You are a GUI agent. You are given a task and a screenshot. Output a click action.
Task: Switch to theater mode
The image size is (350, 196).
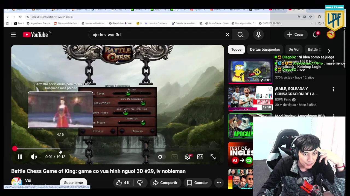point(200,157)
